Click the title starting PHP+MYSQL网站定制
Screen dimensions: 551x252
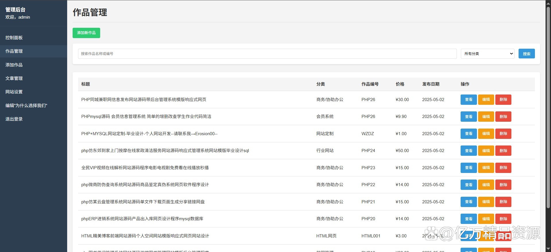click(x=149, y=134)
